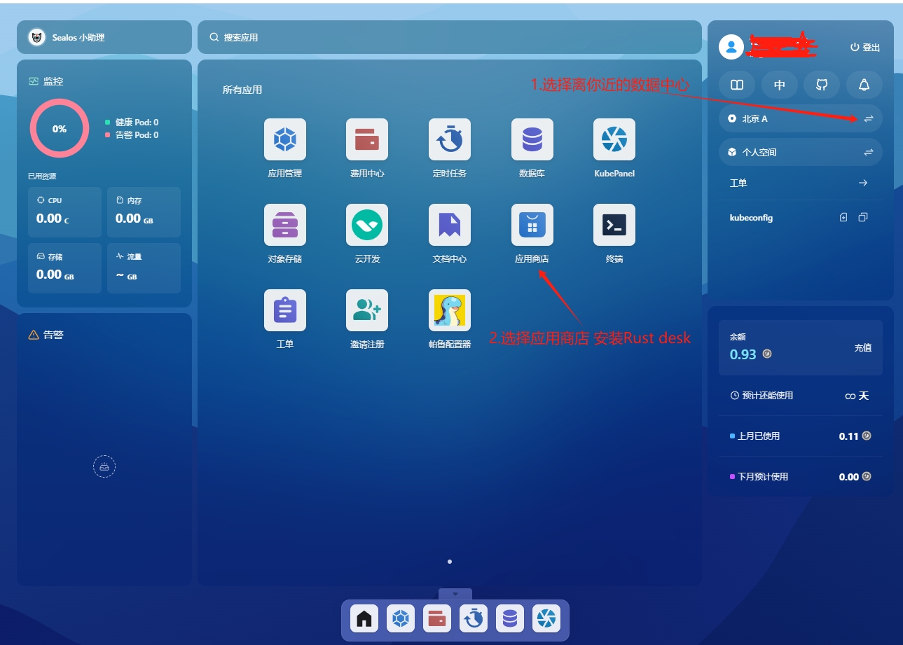The width and height of the screenshot is (903, 645).
Task: Collapse the dock with the arrow handle
Action: [x=455, y=594]
